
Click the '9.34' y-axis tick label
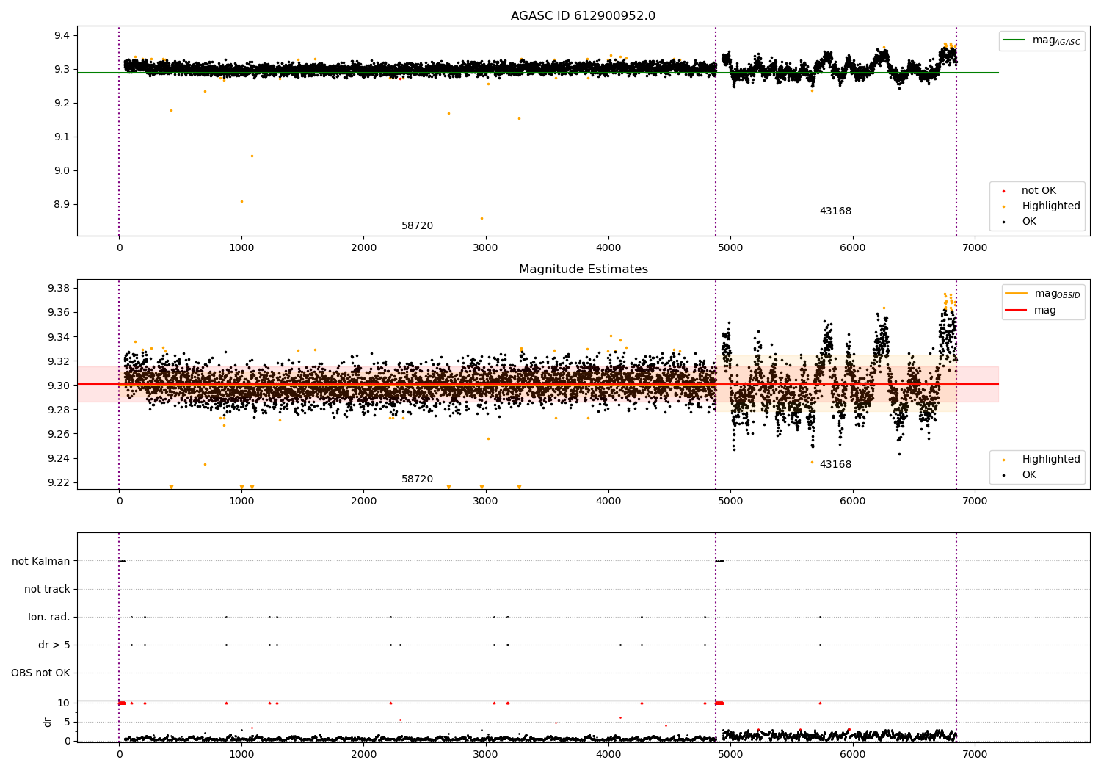pos(59,337)
